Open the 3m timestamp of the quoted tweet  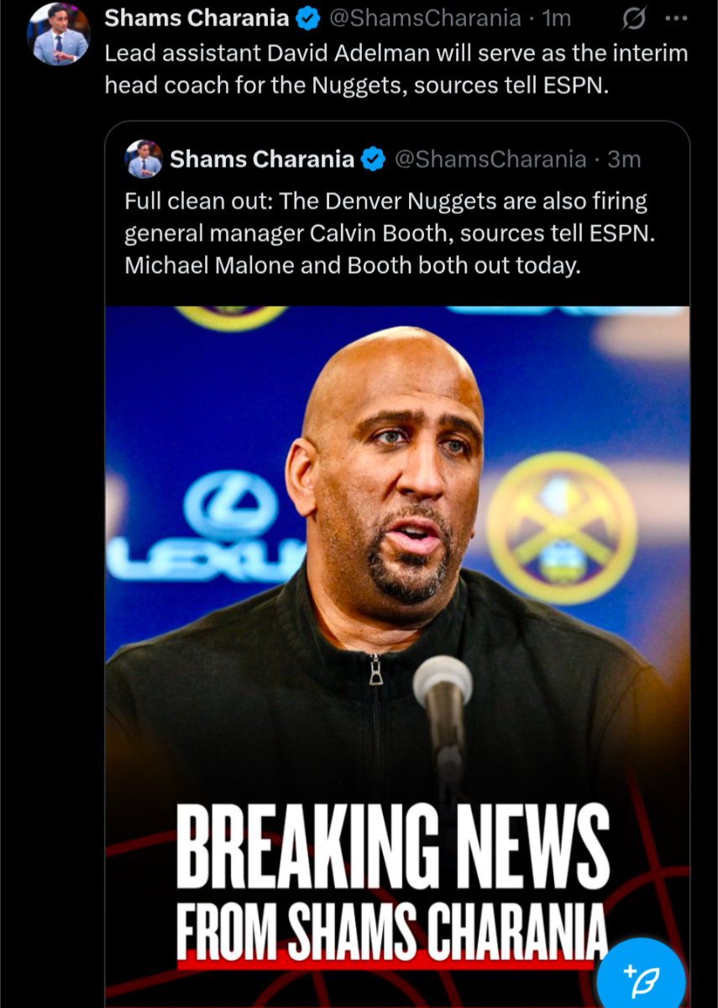pyautogui.click(x=624, y=159)
